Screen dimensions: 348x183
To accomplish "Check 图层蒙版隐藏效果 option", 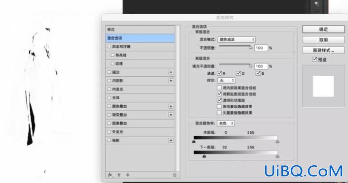I will [x=219, y=107].
